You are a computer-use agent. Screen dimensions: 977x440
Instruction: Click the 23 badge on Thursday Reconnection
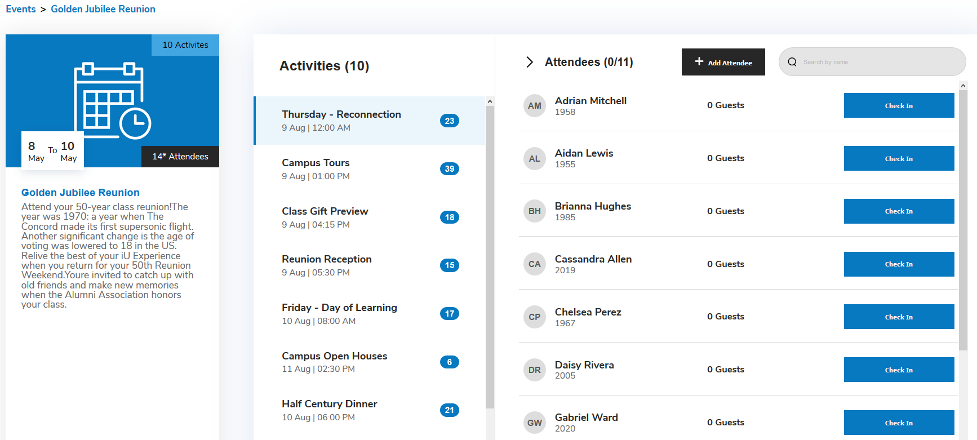pos(449,121)
